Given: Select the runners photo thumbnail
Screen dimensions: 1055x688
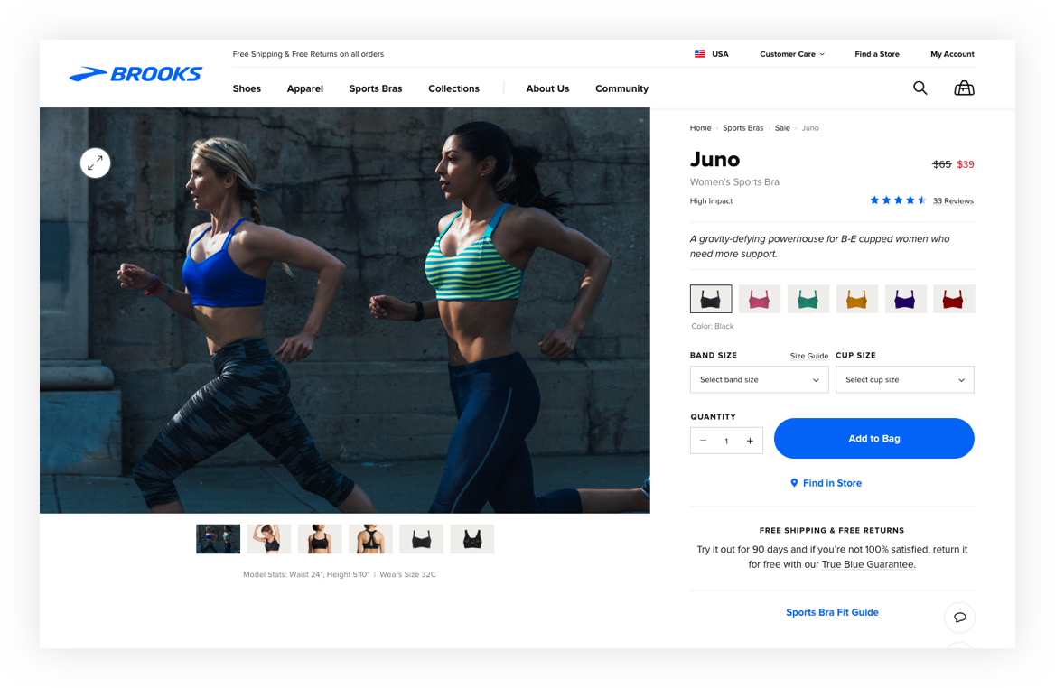Looking at the screenshot, I should tap(218, 539).
